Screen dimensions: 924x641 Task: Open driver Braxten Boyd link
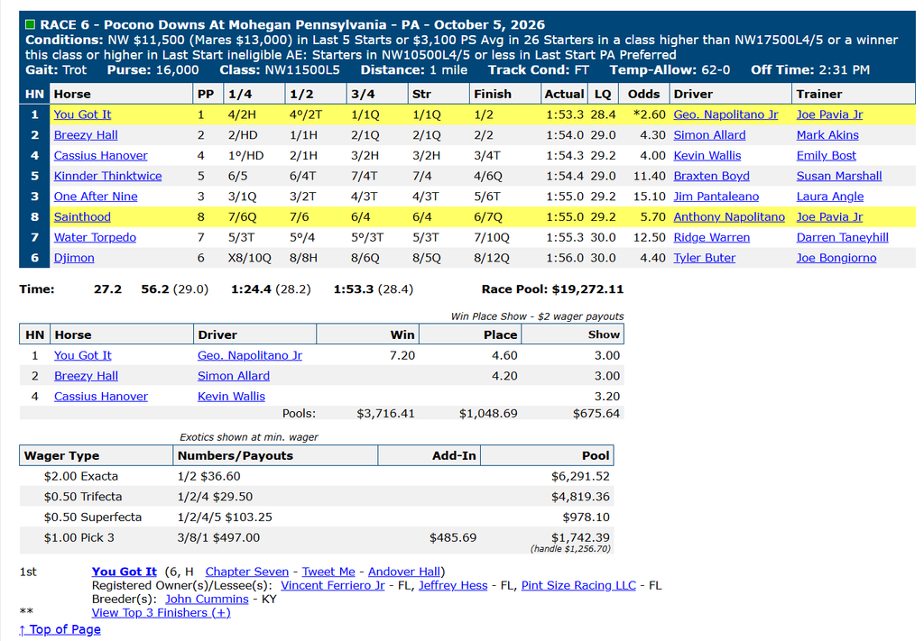pos(711,176)
